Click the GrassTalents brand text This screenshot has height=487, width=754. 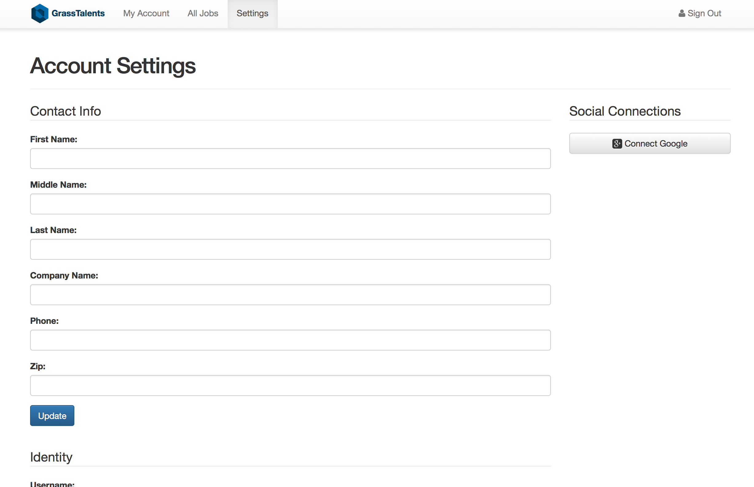point(78,13)
